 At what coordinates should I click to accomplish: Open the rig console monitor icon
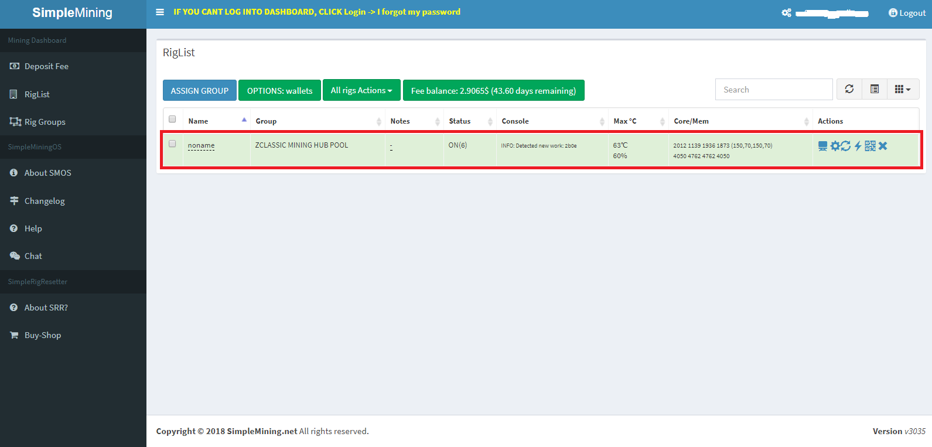822,146
